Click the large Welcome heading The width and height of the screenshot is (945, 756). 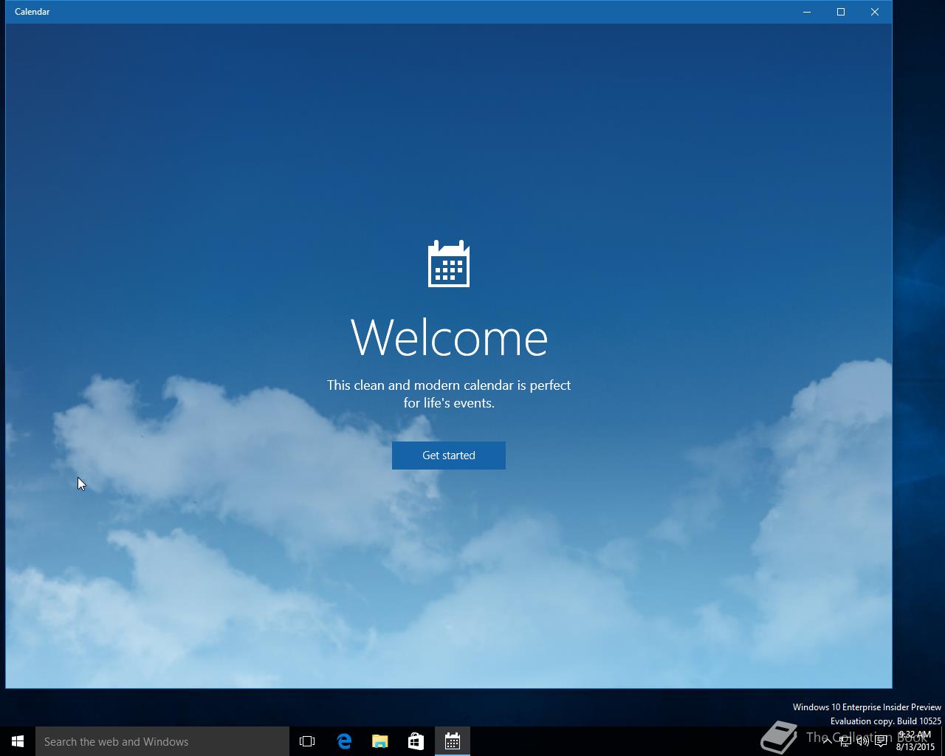(449, 338)
